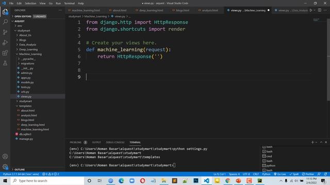Screen dimensions: 330x185
Task: Open Visual Studio Code on the taskbar
Action: pyautogui.click(x=206, y=180)
